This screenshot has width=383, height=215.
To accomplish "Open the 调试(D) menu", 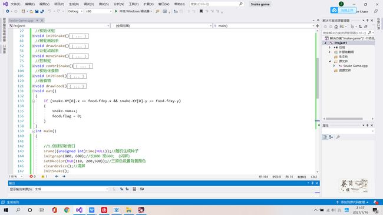I will coord(89,4).
